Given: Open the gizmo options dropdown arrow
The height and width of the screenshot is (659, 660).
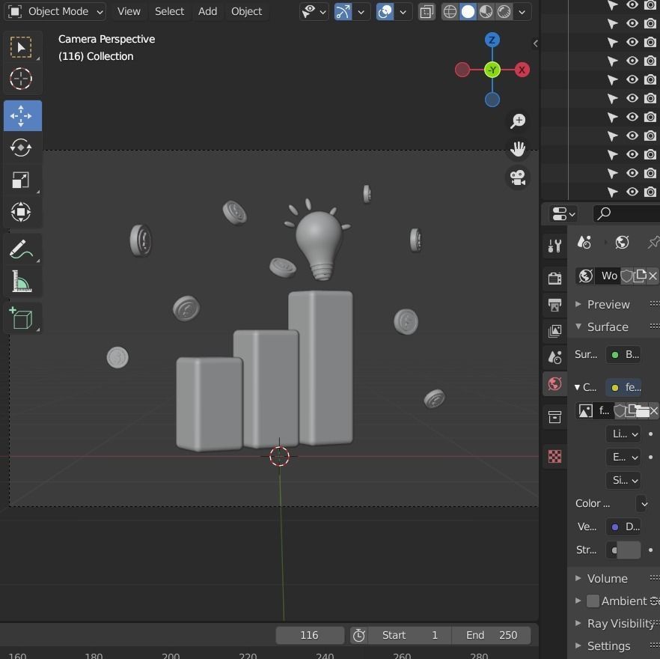Looking at the screenshot, I should [361, 12].
